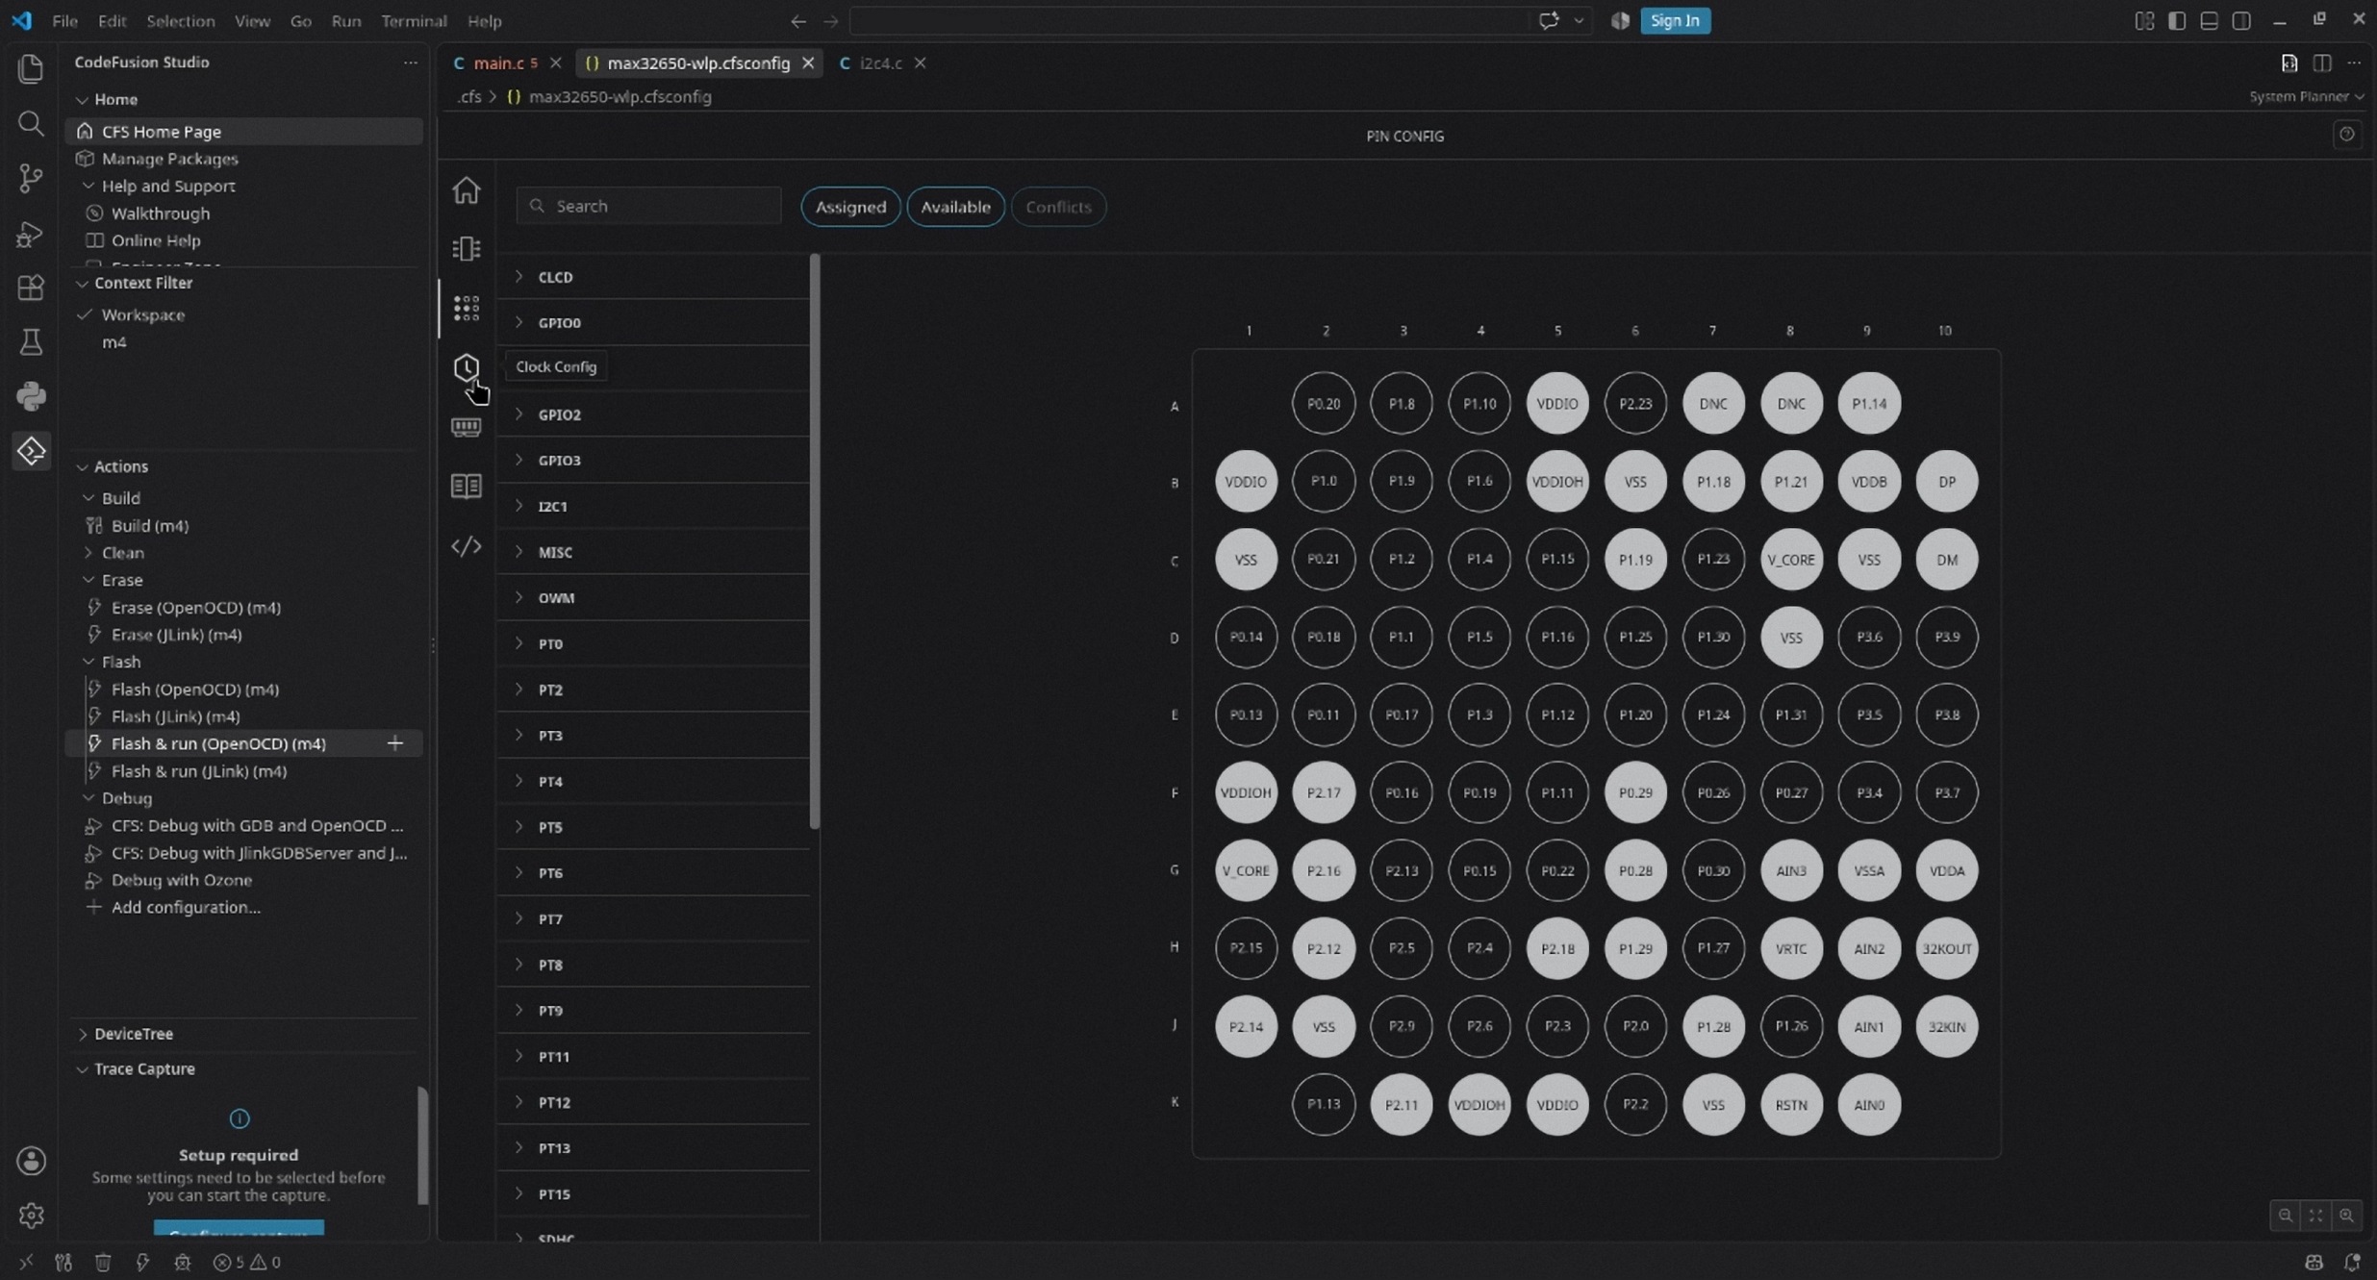Image resolution: width=2377 pixels, height=1280 pixels.
Task: Open the Search view in activity bar
Action: [x=31, y=123]
